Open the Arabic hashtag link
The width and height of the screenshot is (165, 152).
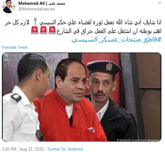point(116,40)
